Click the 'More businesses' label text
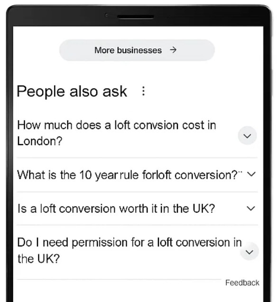The width and height of the screenshot is (277, 302). [x=128, y=50]
